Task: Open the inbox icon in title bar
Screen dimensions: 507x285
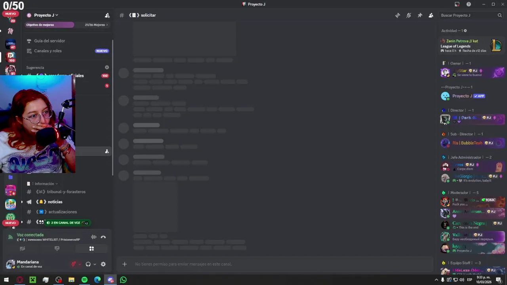Action: click(x=457, y=4)
